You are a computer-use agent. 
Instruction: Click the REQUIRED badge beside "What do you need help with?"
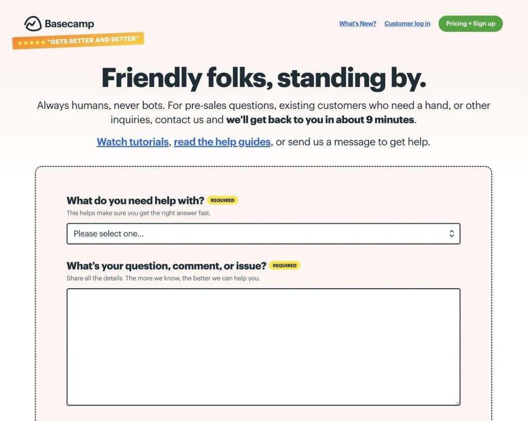point(222,200)
